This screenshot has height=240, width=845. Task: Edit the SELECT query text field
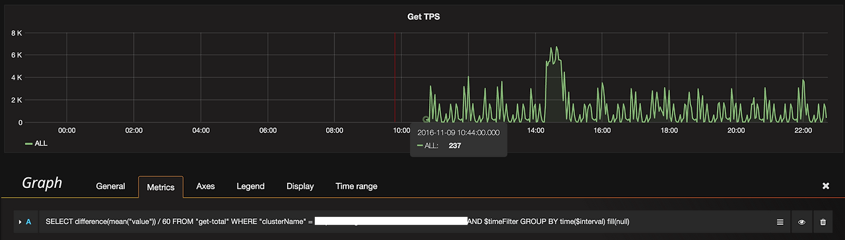[x=405, y=222]
